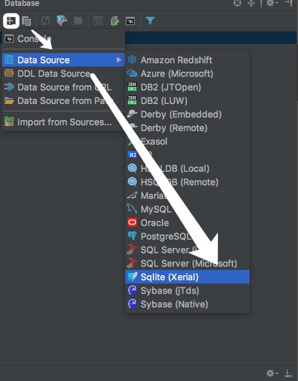Open the Data Source submenu

click(64, 60)
